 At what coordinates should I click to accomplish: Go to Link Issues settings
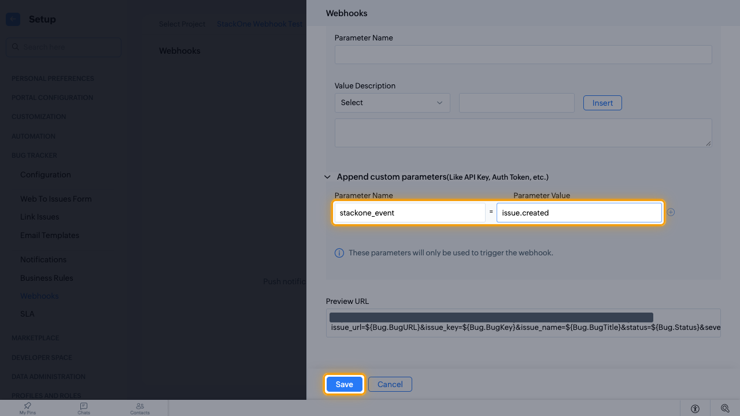pyautogui.click(x=40, y=217)
